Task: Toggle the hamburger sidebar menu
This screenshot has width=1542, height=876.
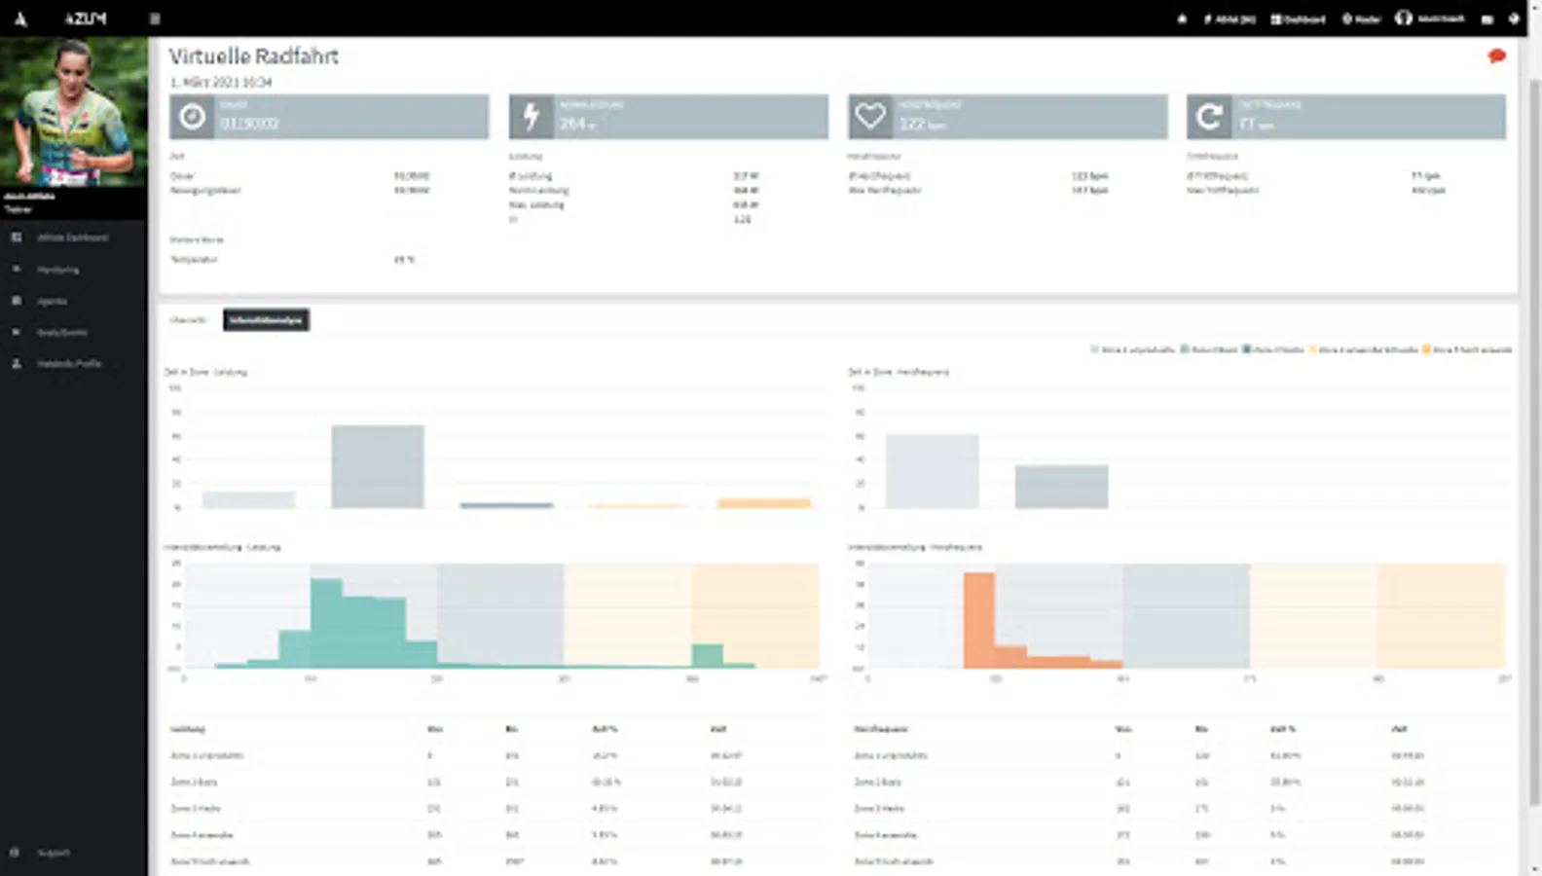Action: pos(155,18)
